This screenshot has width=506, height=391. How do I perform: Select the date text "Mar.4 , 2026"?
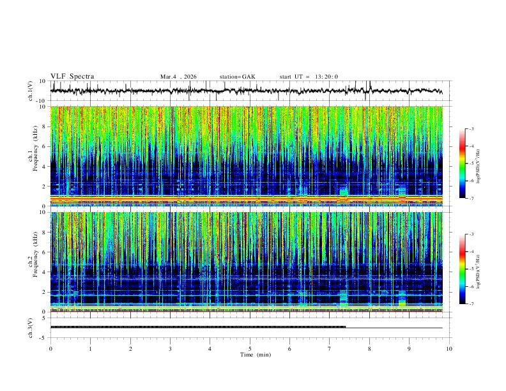(x=178, y=77)
